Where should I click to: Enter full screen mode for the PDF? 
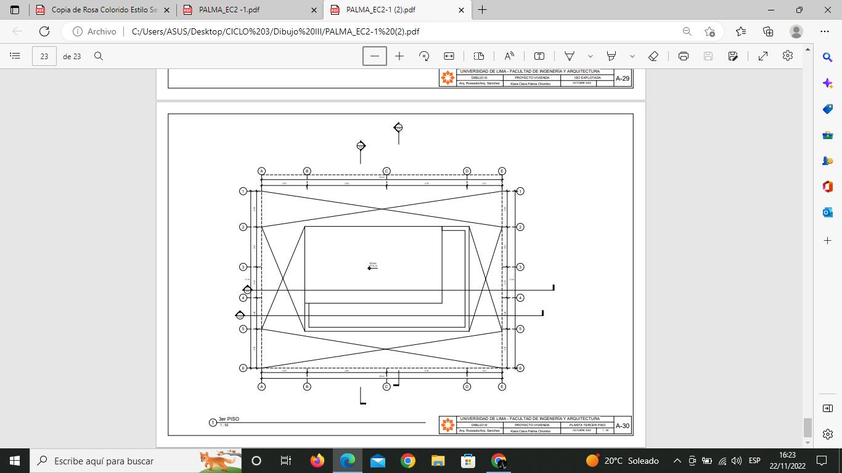pyautogui.click(x=763, y=56)
